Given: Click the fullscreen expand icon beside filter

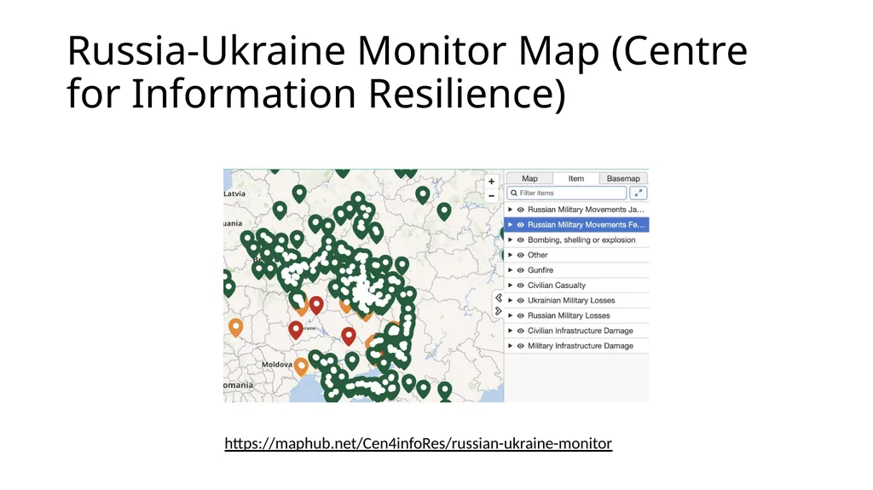Looking at the screenshot, I should (x=638, y=193).
